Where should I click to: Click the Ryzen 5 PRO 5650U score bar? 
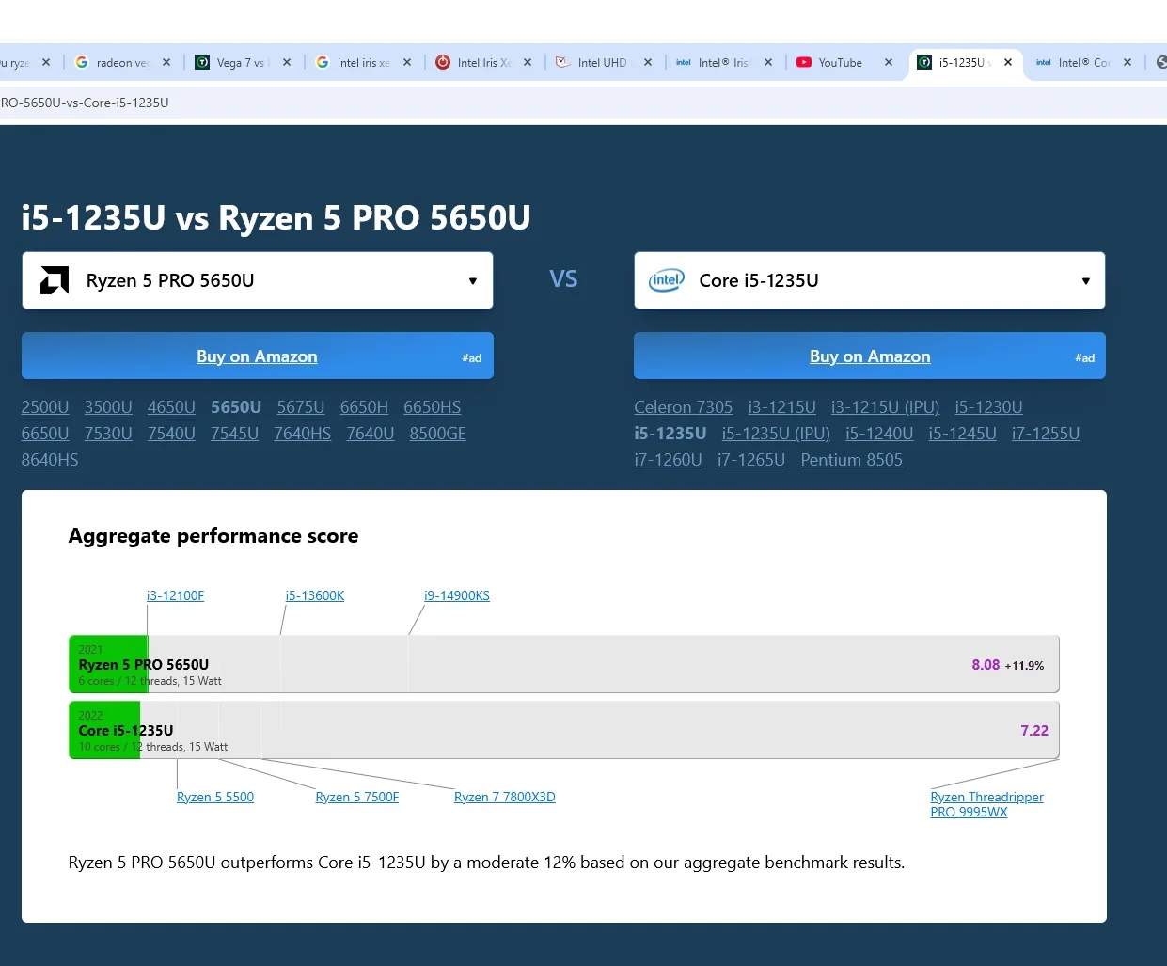(564, 664)
